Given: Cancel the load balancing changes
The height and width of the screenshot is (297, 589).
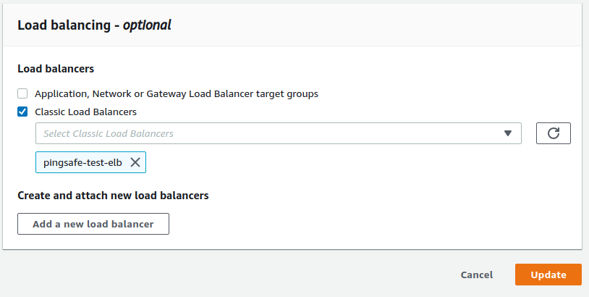Looking at the screenshot, I should tap(476, 275).
